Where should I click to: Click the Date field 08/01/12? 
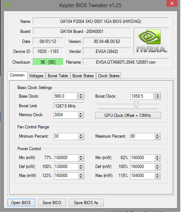tap(48, 41)
